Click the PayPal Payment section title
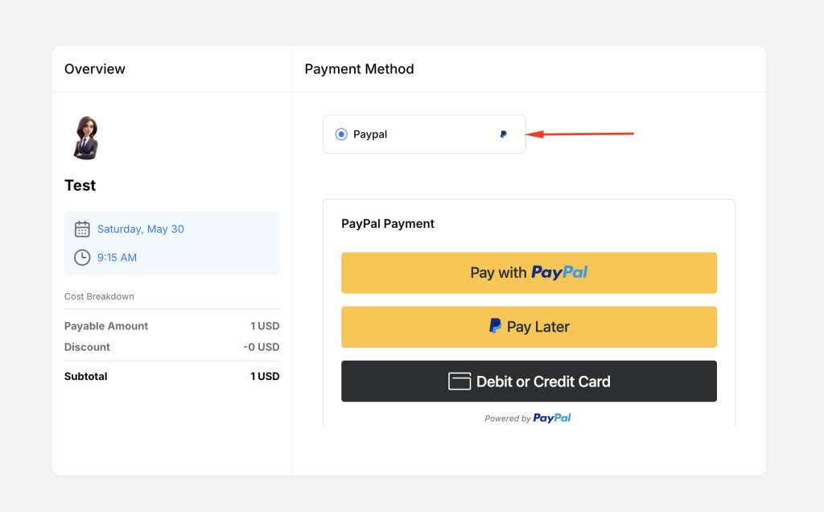Viewport: 824px width, 512px height. 388,224
